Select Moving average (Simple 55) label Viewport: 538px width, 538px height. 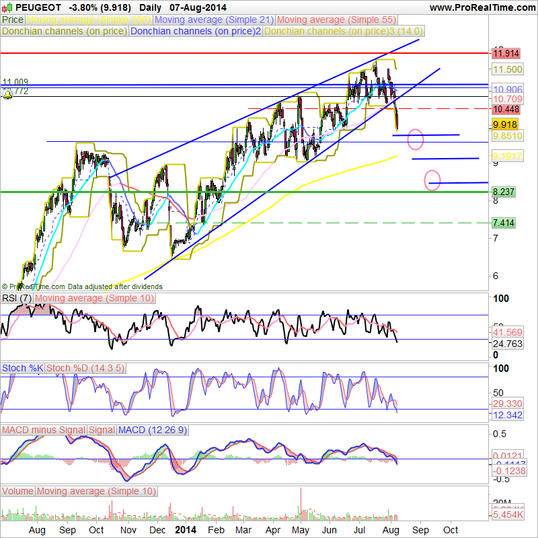(x=337, y=20)
